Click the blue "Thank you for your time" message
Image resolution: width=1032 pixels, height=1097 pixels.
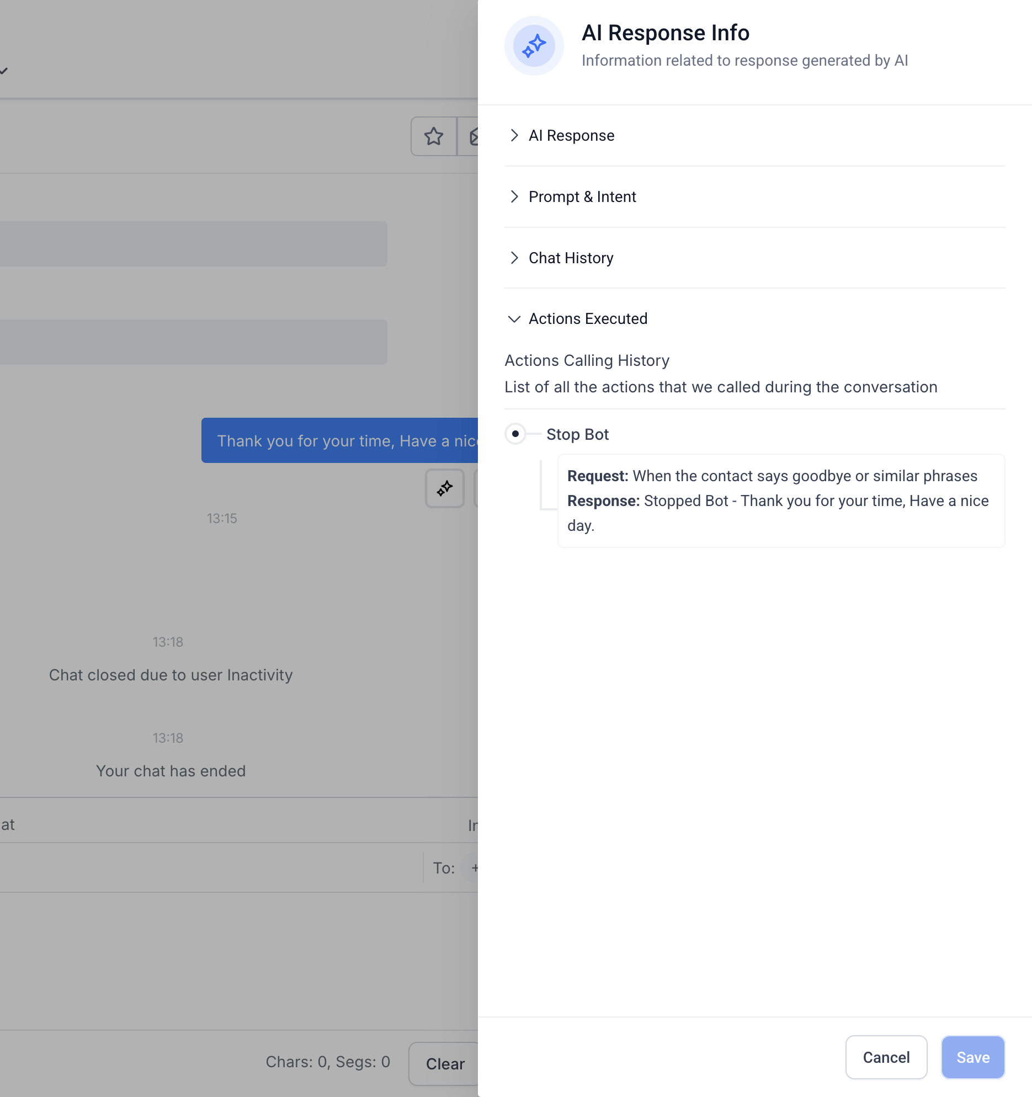click(x=340, y=440)
